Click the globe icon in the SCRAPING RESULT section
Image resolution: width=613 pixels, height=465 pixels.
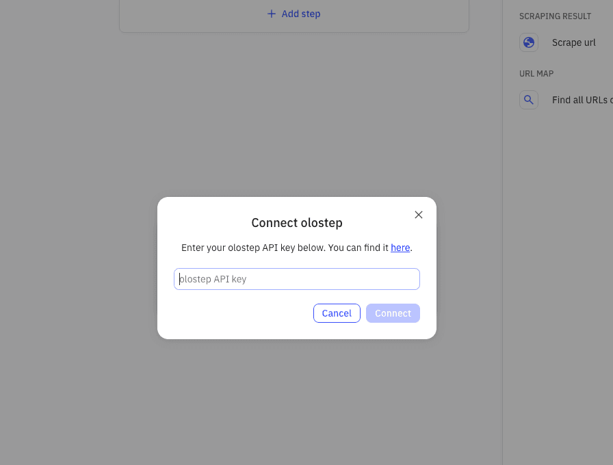528,42
